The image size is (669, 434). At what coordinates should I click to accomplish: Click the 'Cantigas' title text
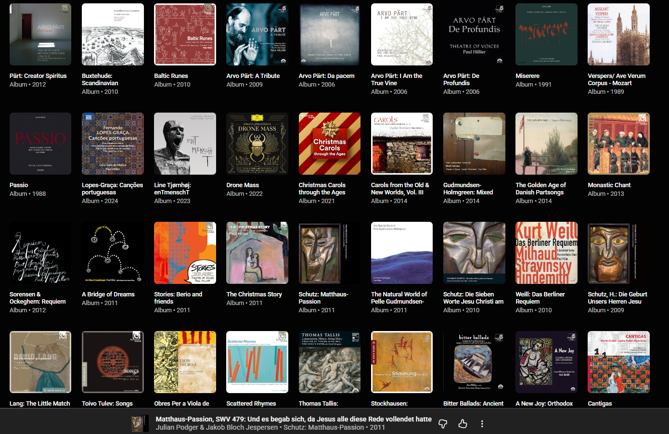coord(600,404)
